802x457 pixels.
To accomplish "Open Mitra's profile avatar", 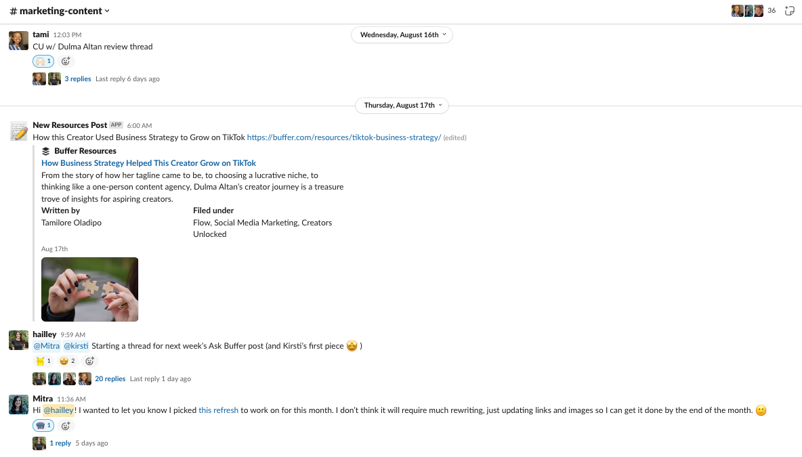I will pyautogui.click(x=19, y=404).
